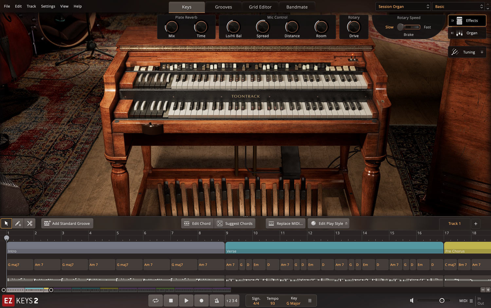Toggle the 1234 count-in button
Screen dimensions: 491x308
click(232, 300)
